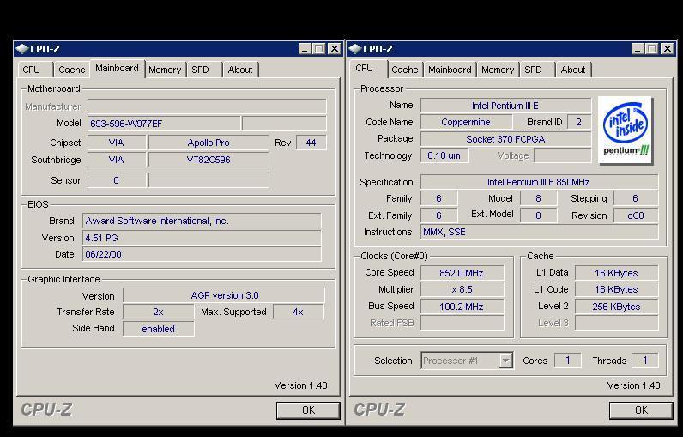Click the Cores count field

click(567, 361)
